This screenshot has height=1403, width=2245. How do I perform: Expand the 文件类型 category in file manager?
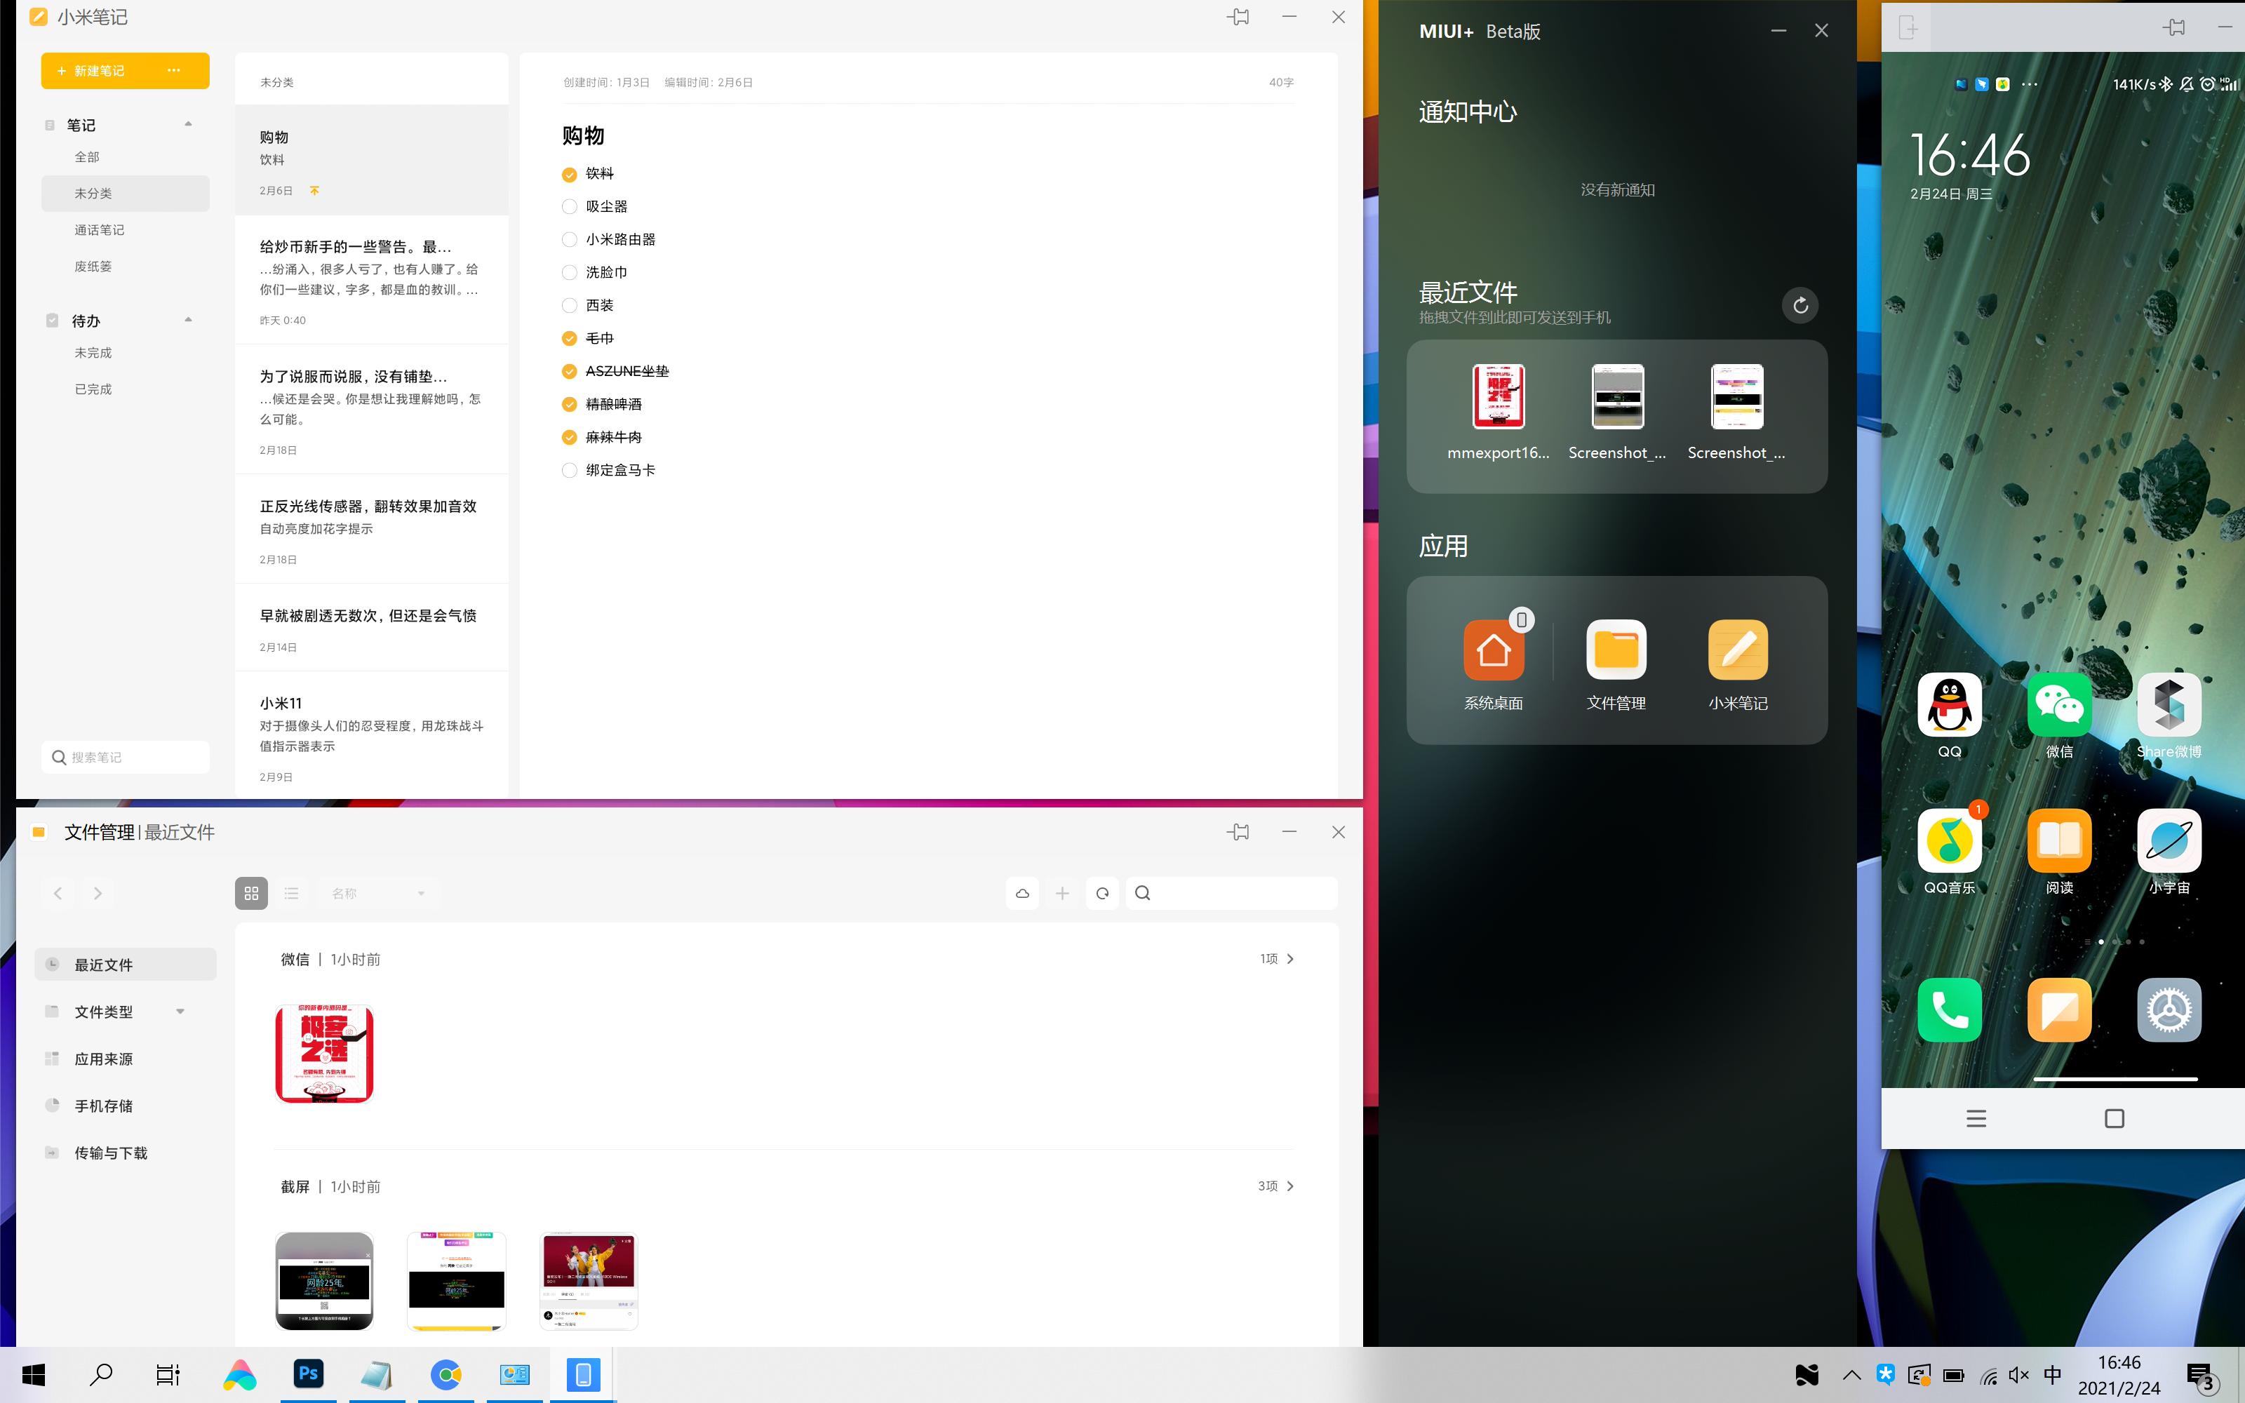point(180,1012)
